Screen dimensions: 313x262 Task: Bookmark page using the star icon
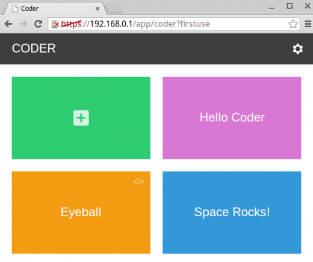(293, 24)
